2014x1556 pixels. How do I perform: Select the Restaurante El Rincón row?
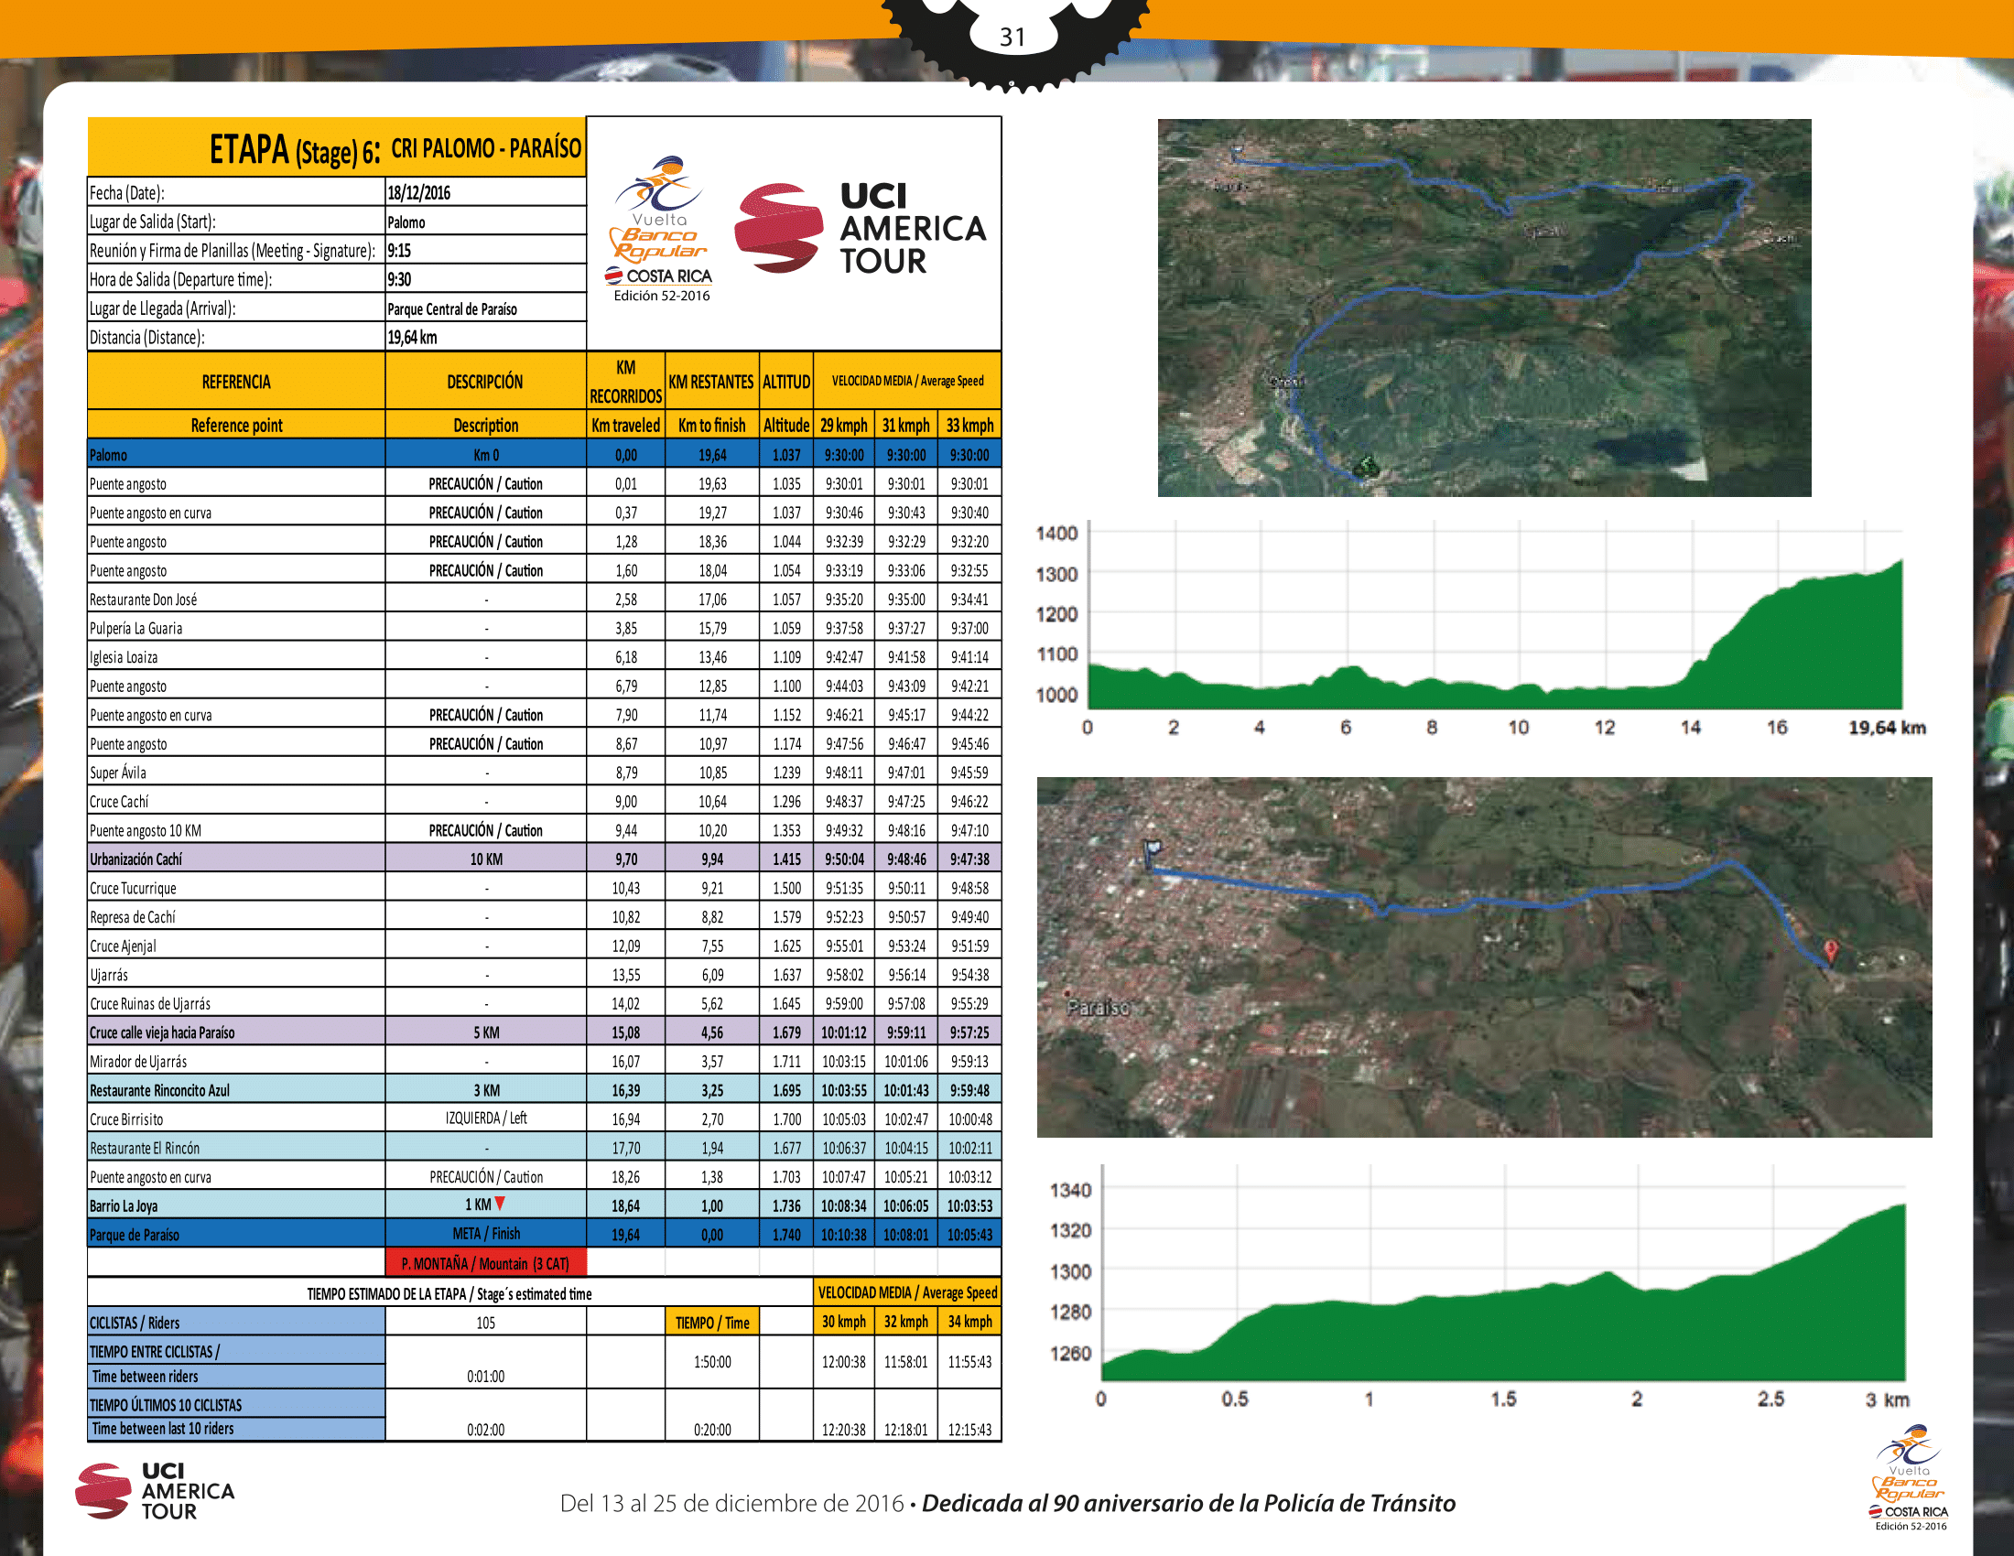pos(544,1148)
